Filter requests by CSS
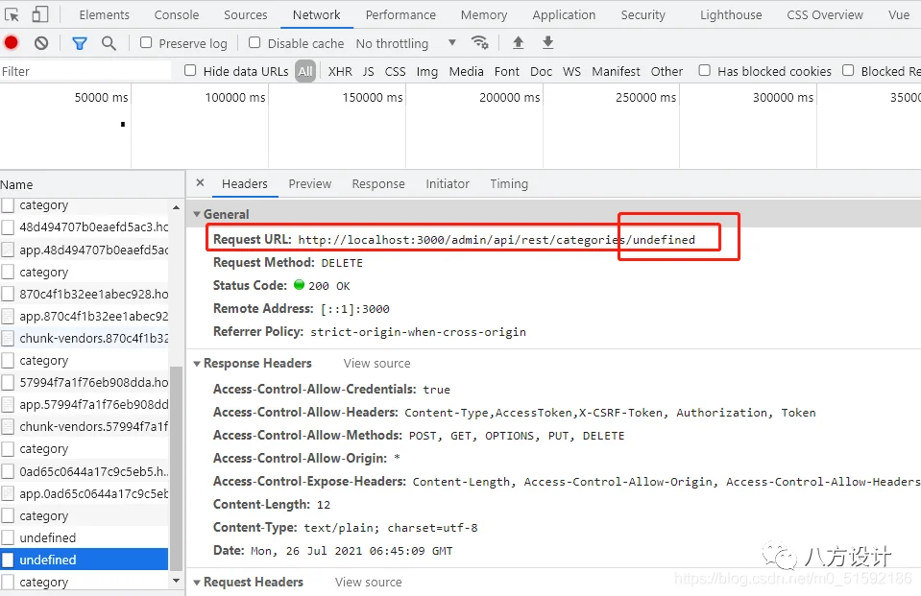The image size is (921, 596). click(x=396, y=71)
